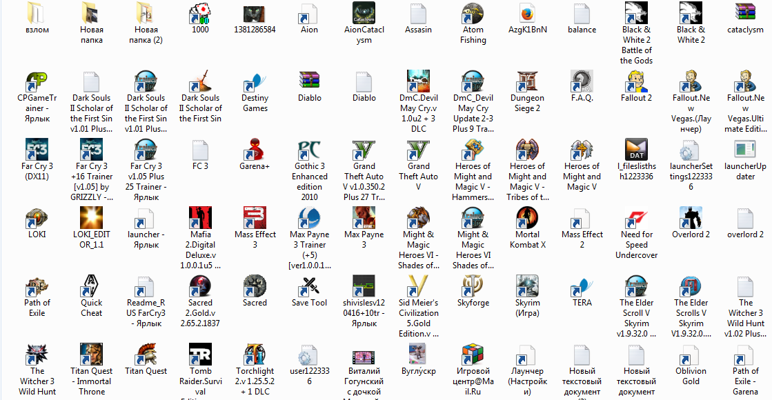Launch Sacred 2.Gold.v 2.65.2.1837
772x400 pixels.
coord(200,286)
